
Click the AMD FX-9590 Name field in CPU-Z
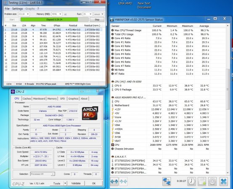[x=54, y=107]
